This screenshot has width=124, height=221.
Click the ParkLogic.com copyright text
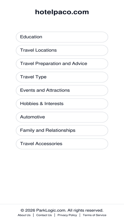pyautogui.click(x=62, y=210)
